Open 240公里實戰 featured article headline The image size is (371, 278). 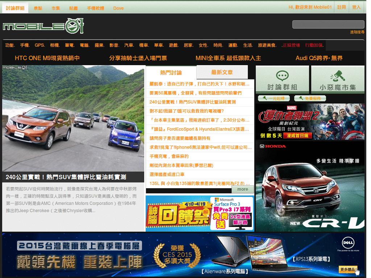[x=66, y=177]
